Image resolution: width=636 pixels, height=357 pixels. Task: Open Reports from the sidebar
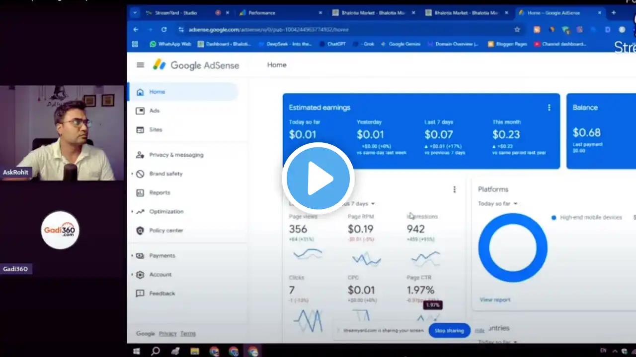(x=159, y=192)
